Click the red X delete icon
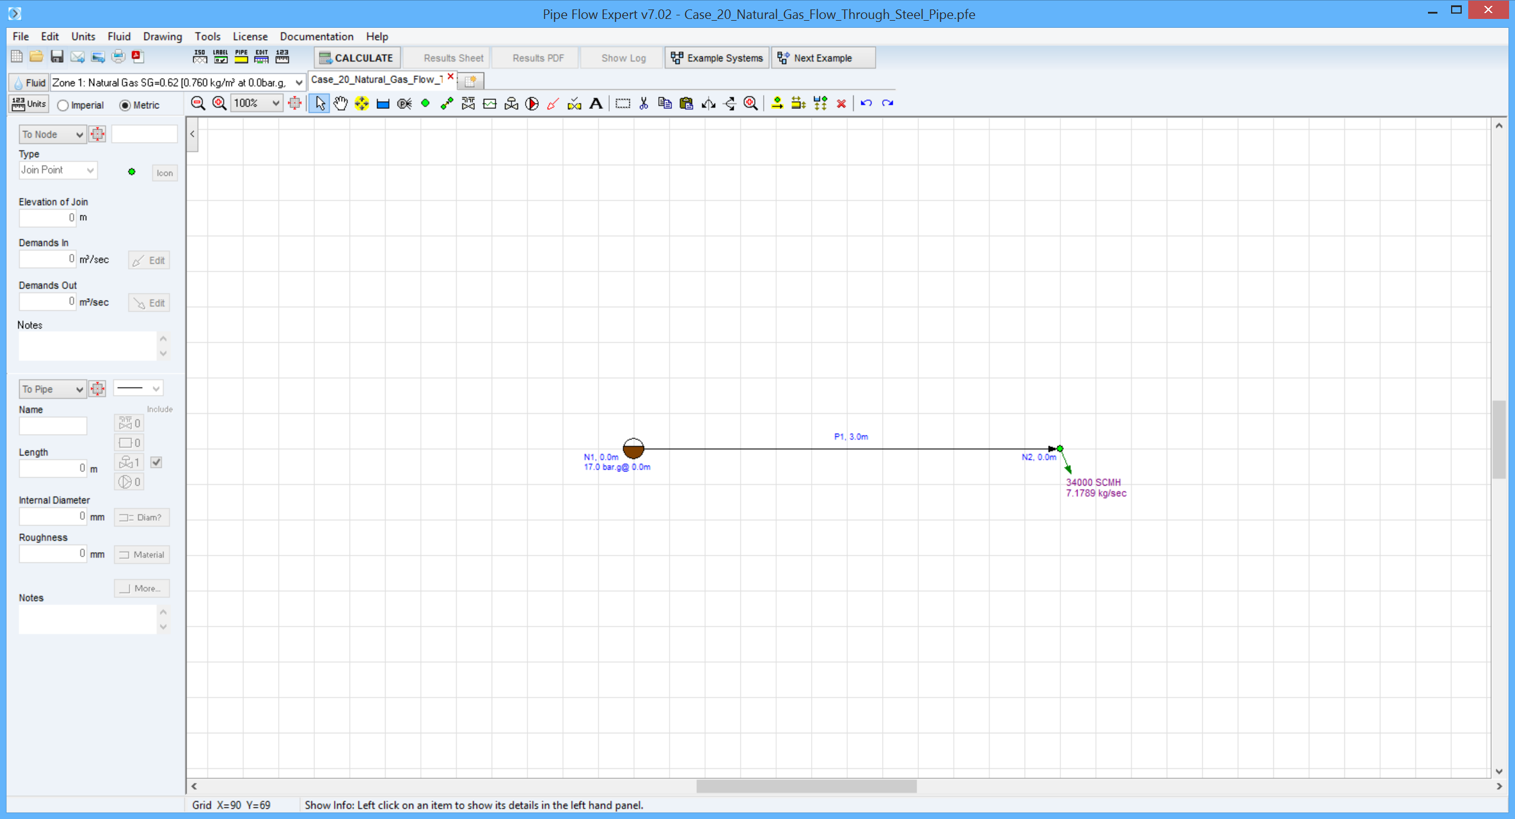Screen dimensions: 1515x819 coord(841,104)
